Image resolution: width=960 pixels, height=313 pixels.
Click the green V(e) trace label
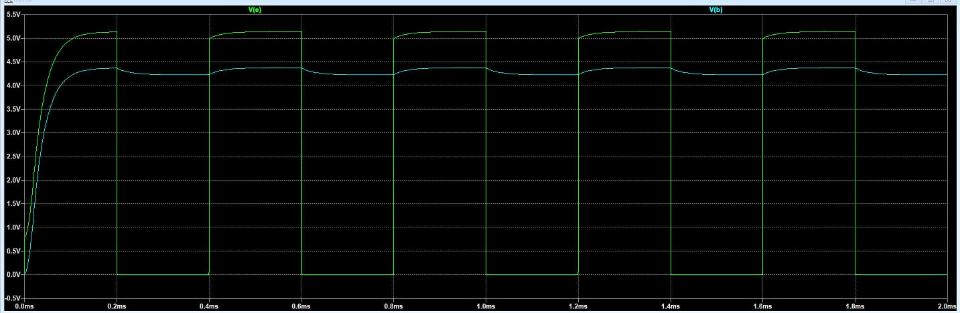click(x=255, y=10)
